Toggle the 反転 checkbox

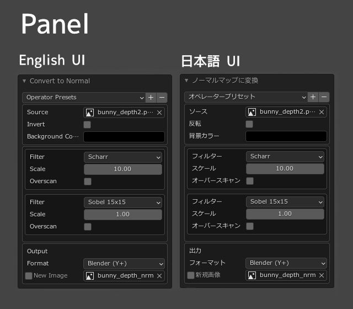[249, 124]
